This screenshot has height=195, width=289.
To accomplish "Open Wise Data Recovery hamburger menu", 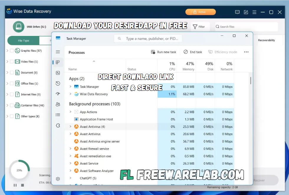I will 254,12.
